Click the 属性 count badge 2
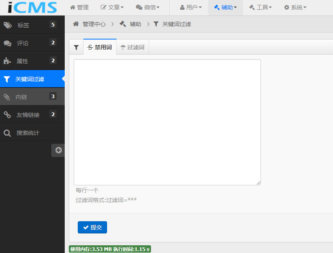The height and width of the screenshot is (253, 333). click(x=53, y=61)
